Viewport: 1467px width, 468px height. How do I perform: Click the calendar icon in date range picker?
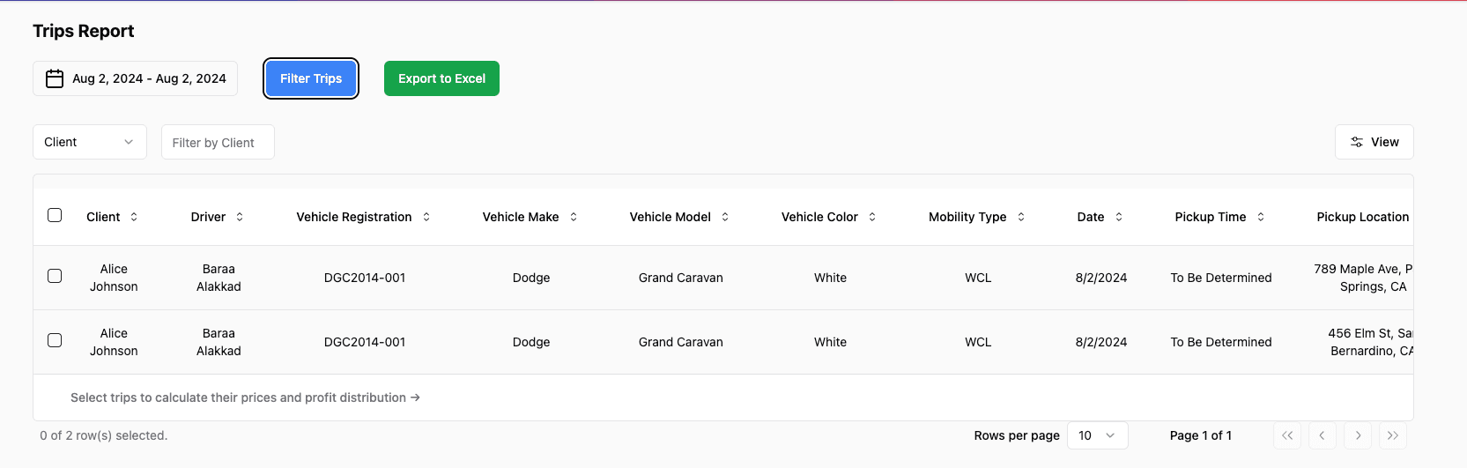click(55, 78)
